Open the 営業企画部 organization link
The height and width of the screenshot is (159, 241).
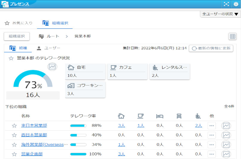point(32,154)
